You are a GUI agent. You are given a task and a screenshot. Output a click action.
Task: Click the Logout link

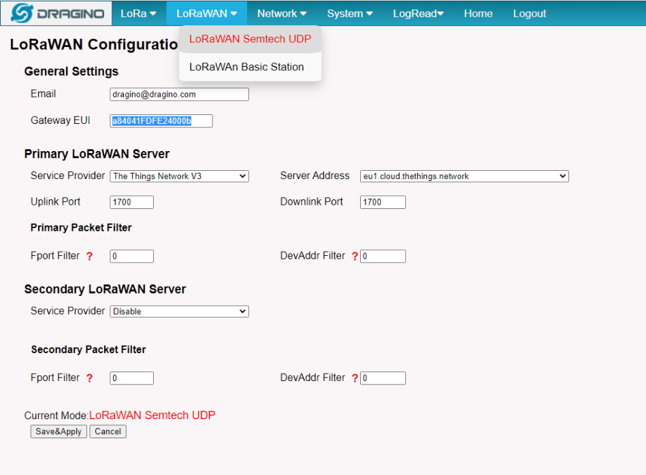tap(530, 14)
